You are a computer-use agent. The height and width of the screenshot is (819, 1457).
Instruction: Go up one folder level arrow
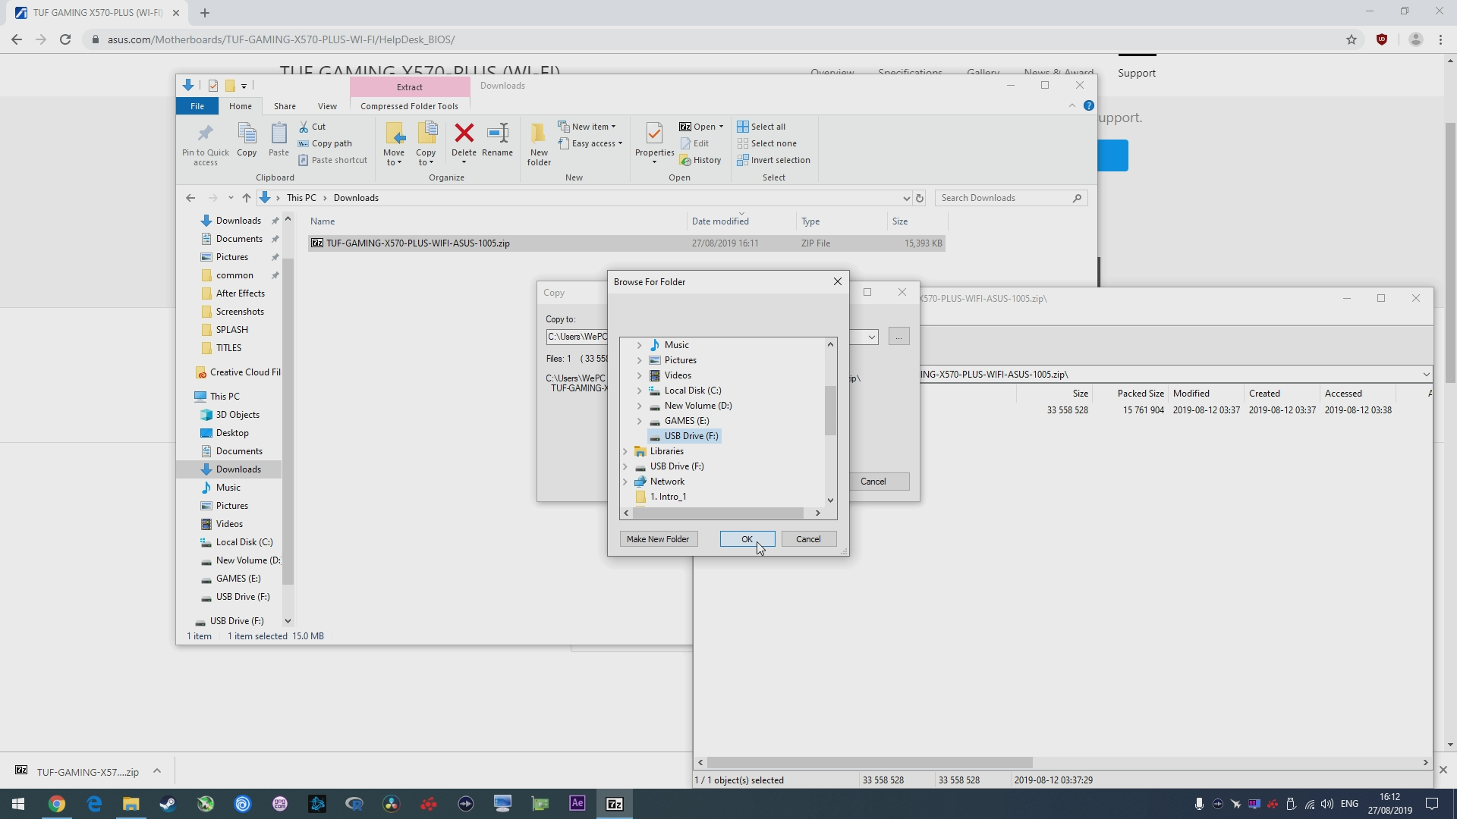247,198
